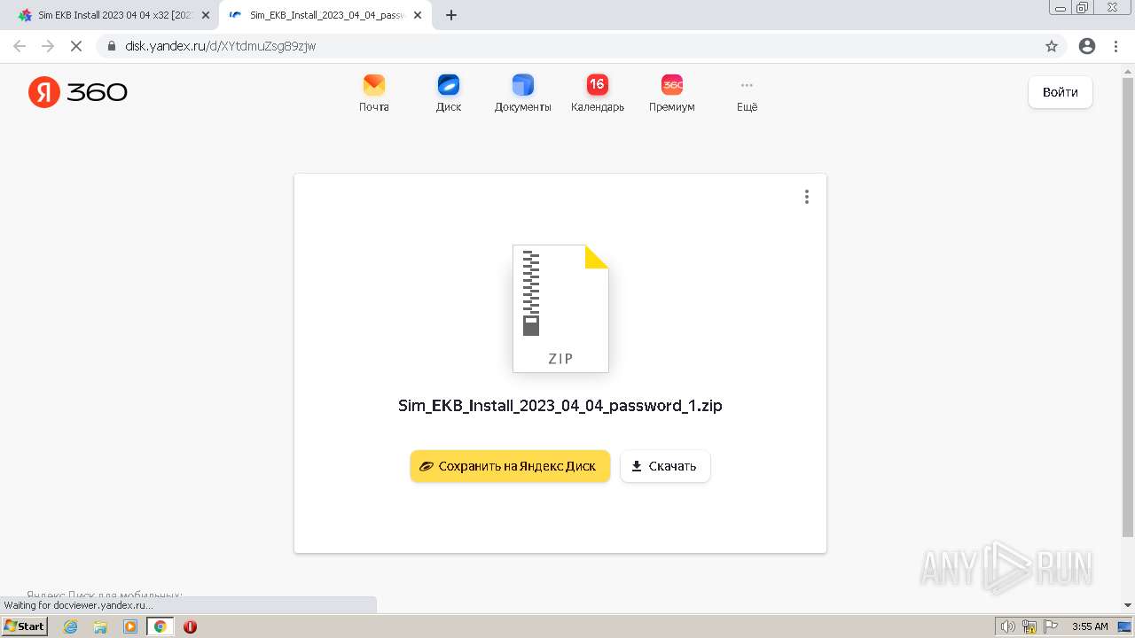Click Сохранить на Яндекс Диск button
This screenshot has height=638, width=1135.
coord(510,466)
